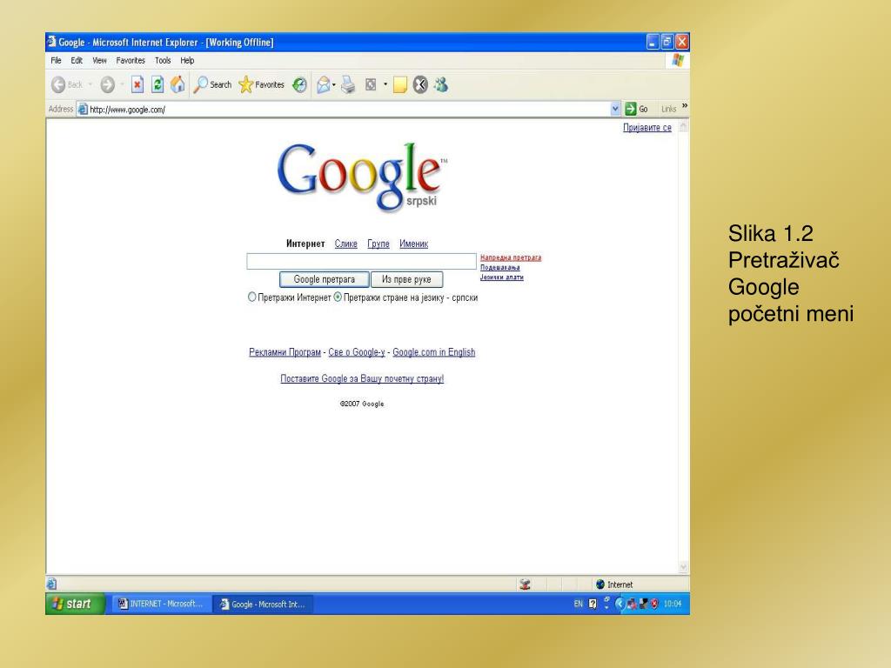Open the Рекламни Програм link

[x=285, y=352]
